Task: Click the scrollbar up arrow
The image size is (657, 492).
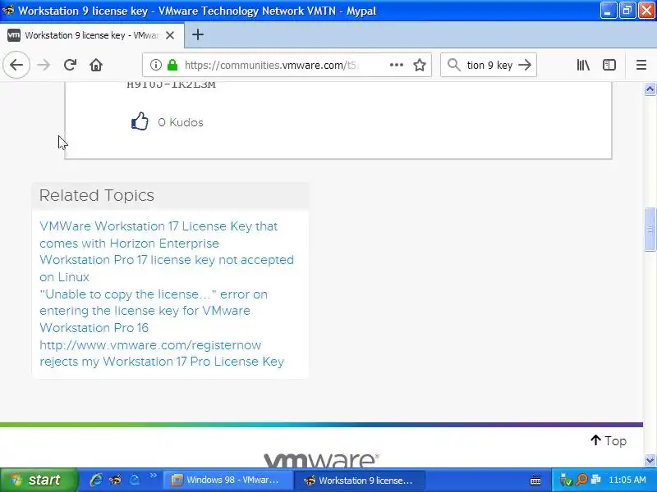Action: click(650, 89)
